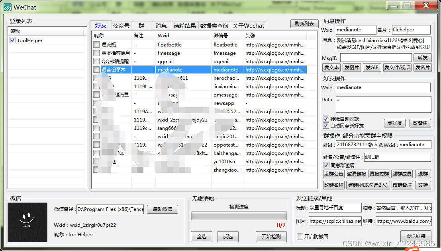
Task: Click the 转发 button
Action: 422,58
